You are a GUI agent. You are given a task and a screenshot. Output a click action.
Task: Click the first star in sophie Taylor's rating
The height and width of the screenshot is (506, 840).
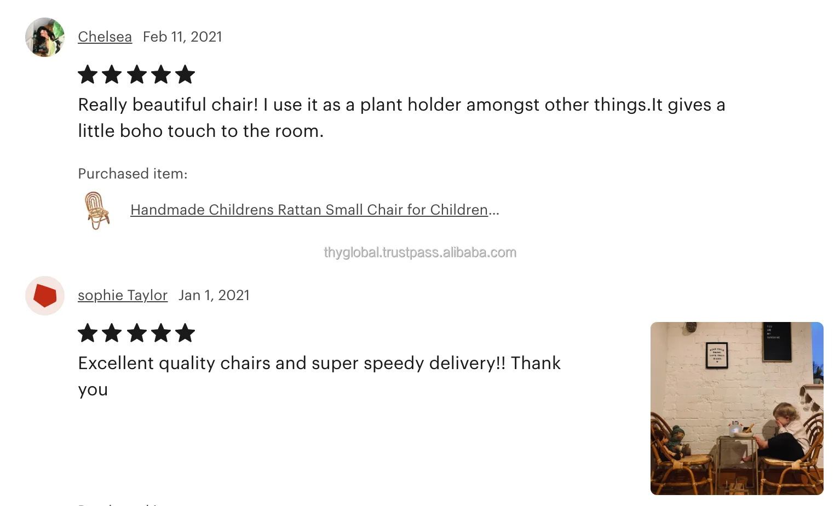[x=88, y=333]
